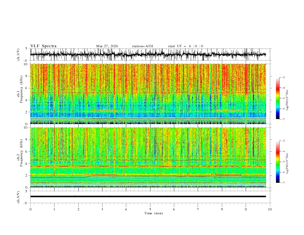Click the time axis tick label '9'
This screenshot has height=235, width=304.
pos(246,209)
